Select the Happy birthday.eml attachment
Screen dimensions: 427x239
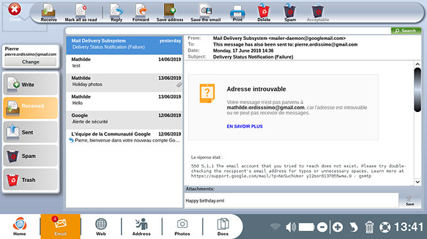205,201
